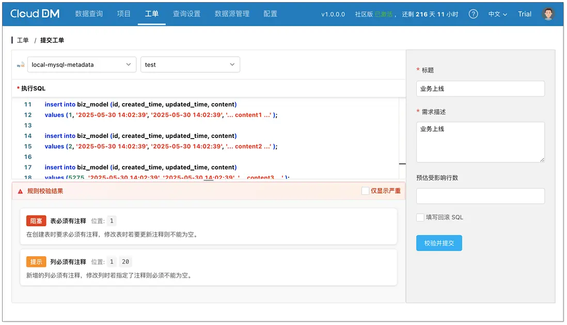Select the 工单 tab
Image resolution: width=567 pixels, height=325 pixels.
pyautogui.click(x=151, y=14)
